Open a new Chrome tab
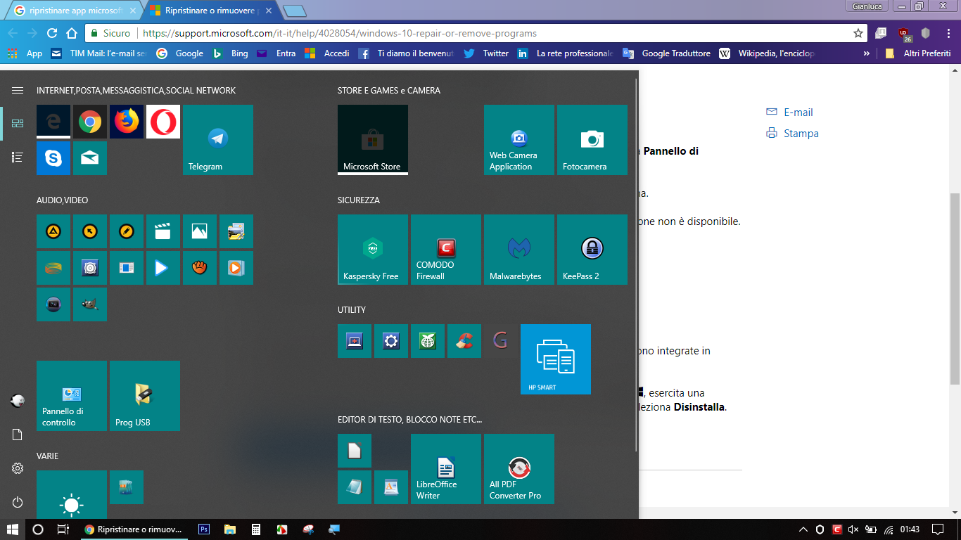961x540 pixels. point(294,11)
